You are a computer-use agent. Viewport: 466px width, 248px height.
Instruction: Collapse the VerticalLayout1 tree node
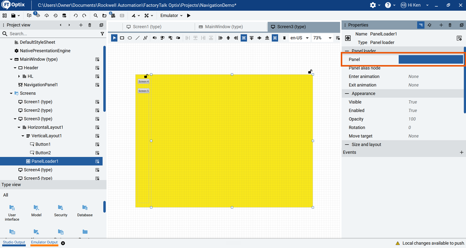pyautogui.click(x=23, y=136)
